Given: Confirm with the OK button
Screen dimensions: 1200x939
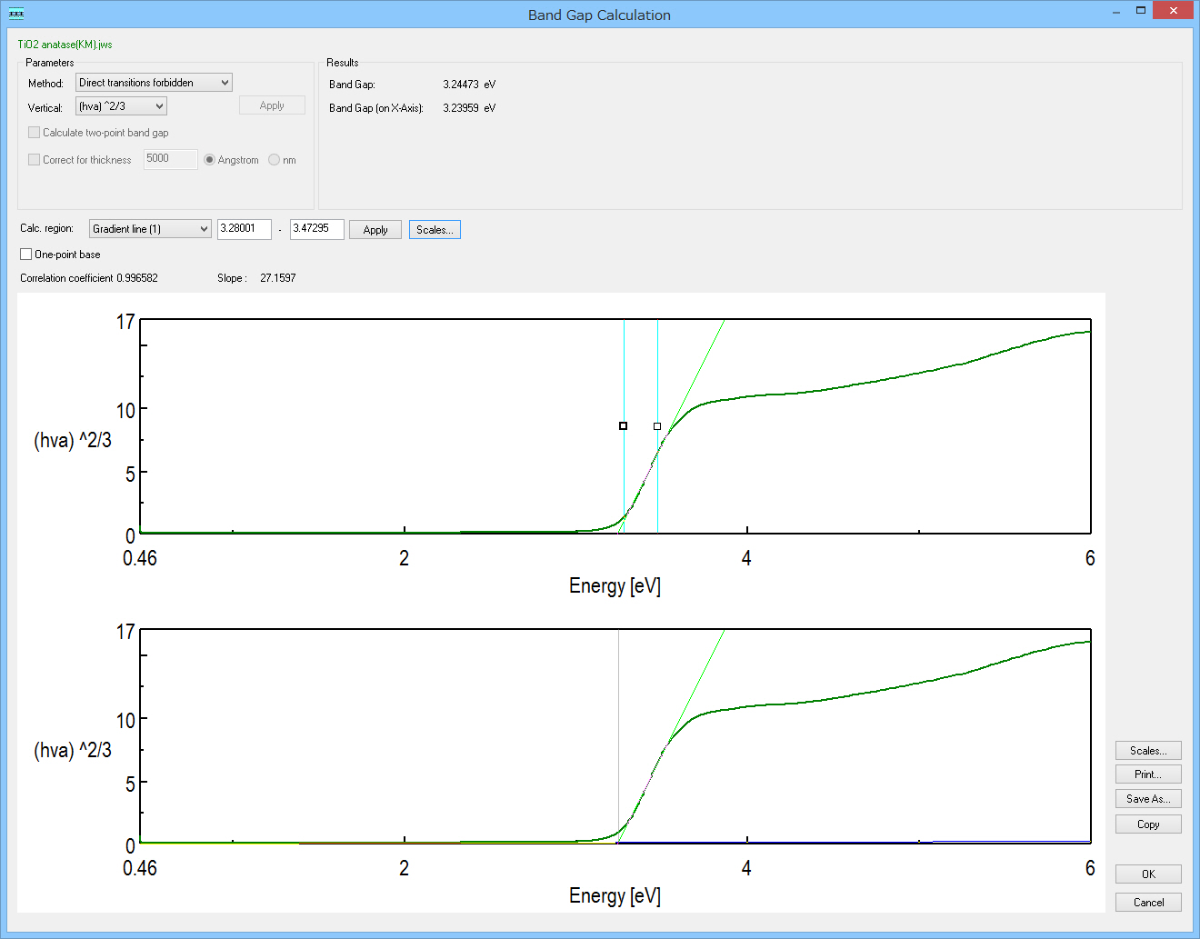Looking at the screenshot, I should click(x=1147, y=874).
